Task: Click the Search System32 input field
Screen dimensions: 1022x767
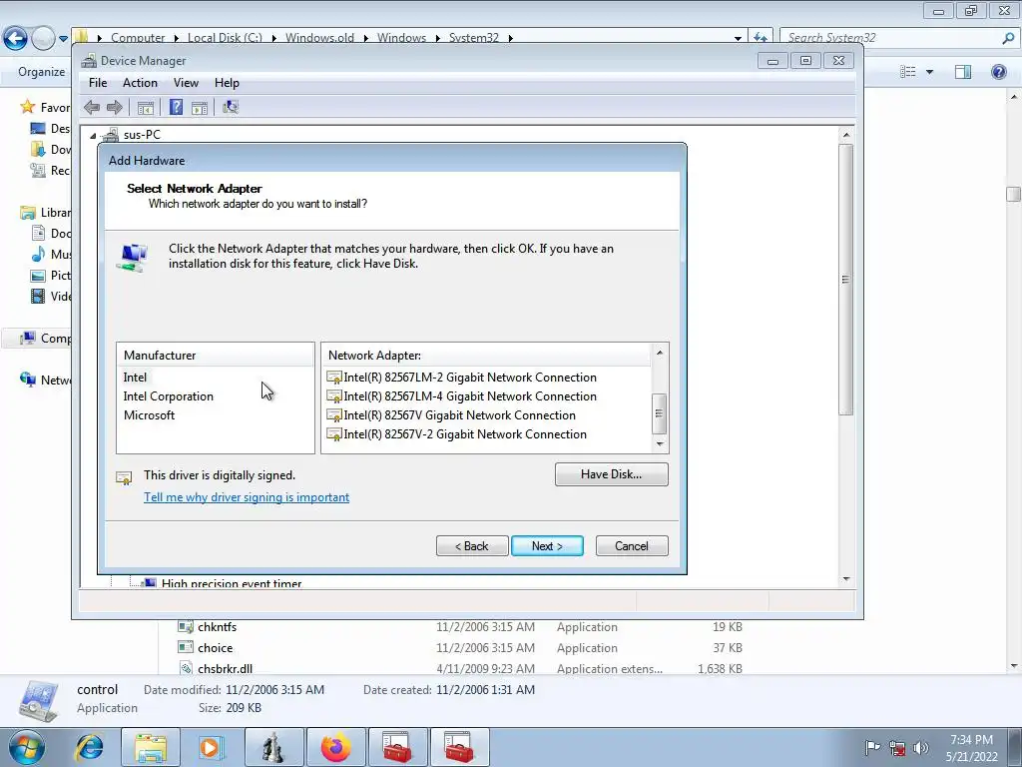Action: tap(891, 38)
